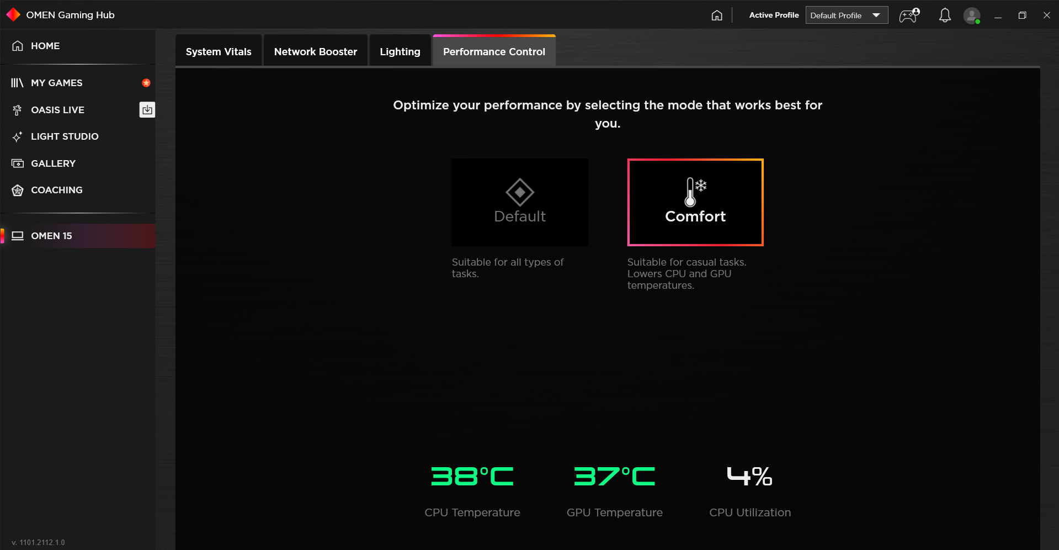Screen dimensions: 1059x550
Task: Click the CPU Temperature reading
Action: tap(472, 475)
